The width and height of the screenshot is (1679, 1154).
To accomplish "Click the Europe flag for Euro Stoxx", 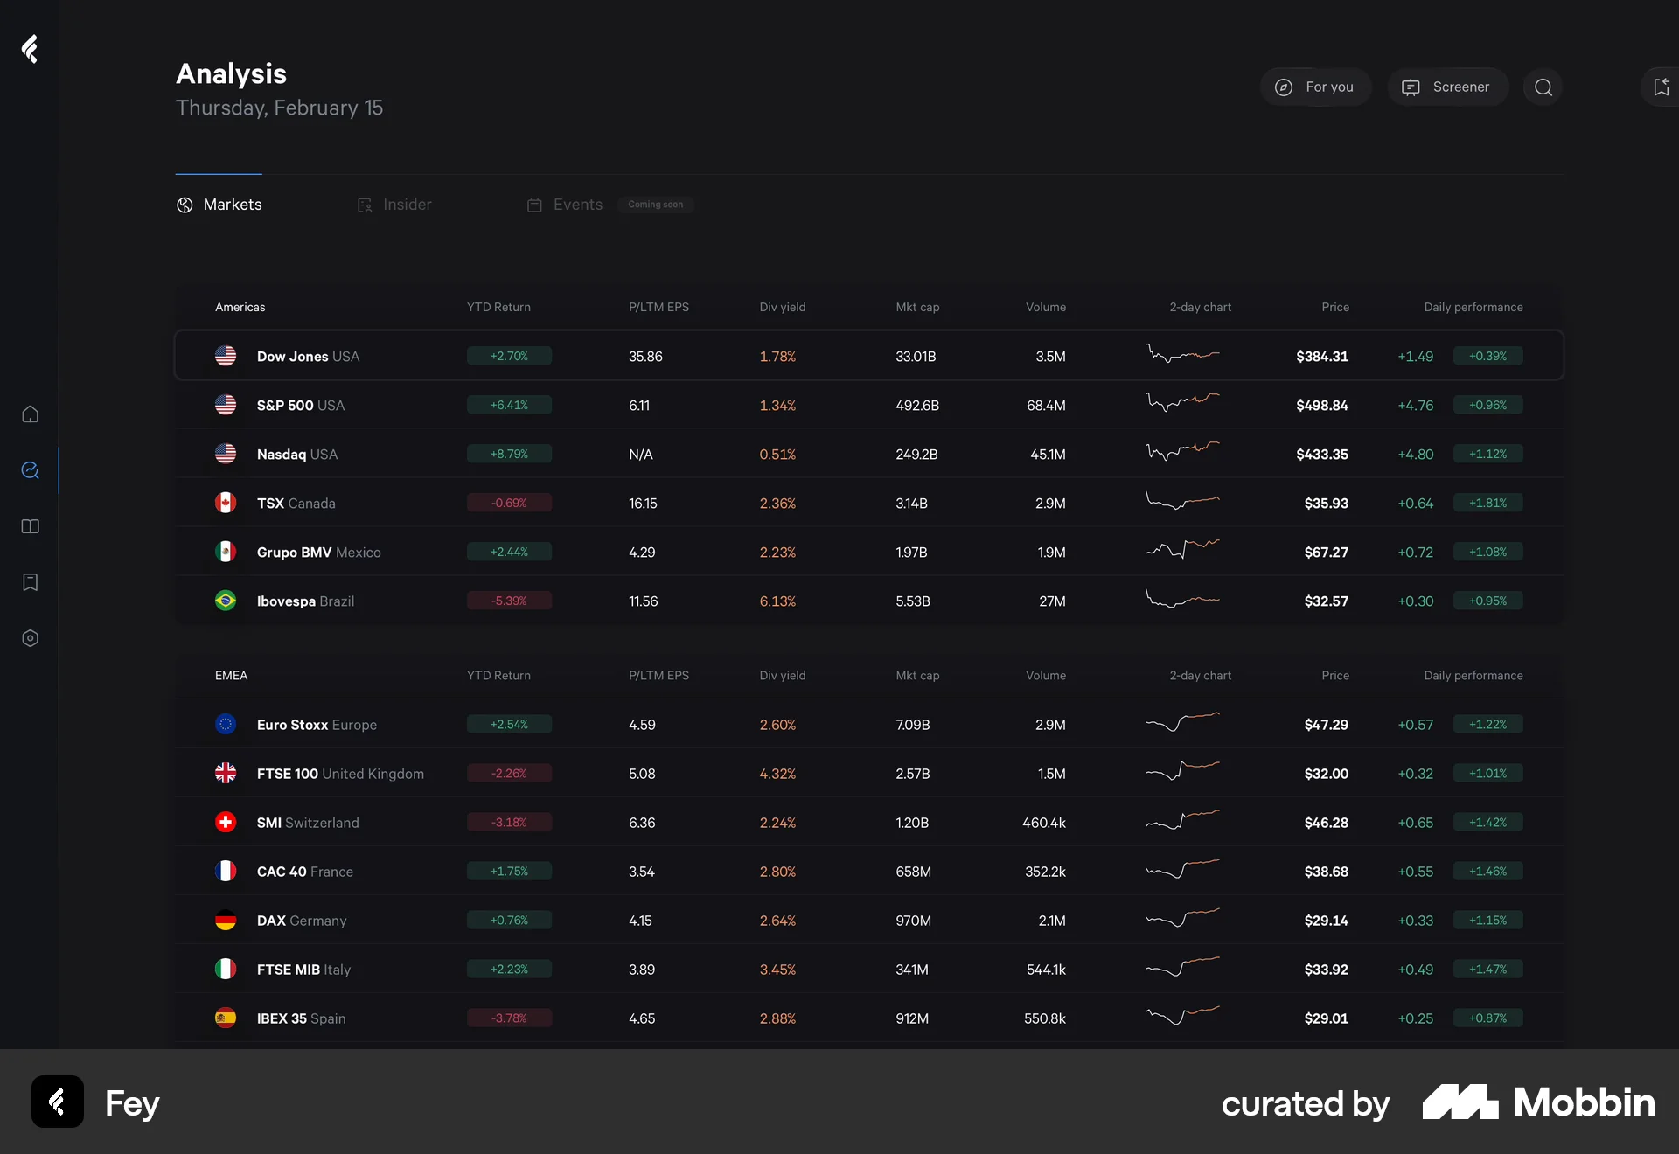I will [x=226, y=724].
